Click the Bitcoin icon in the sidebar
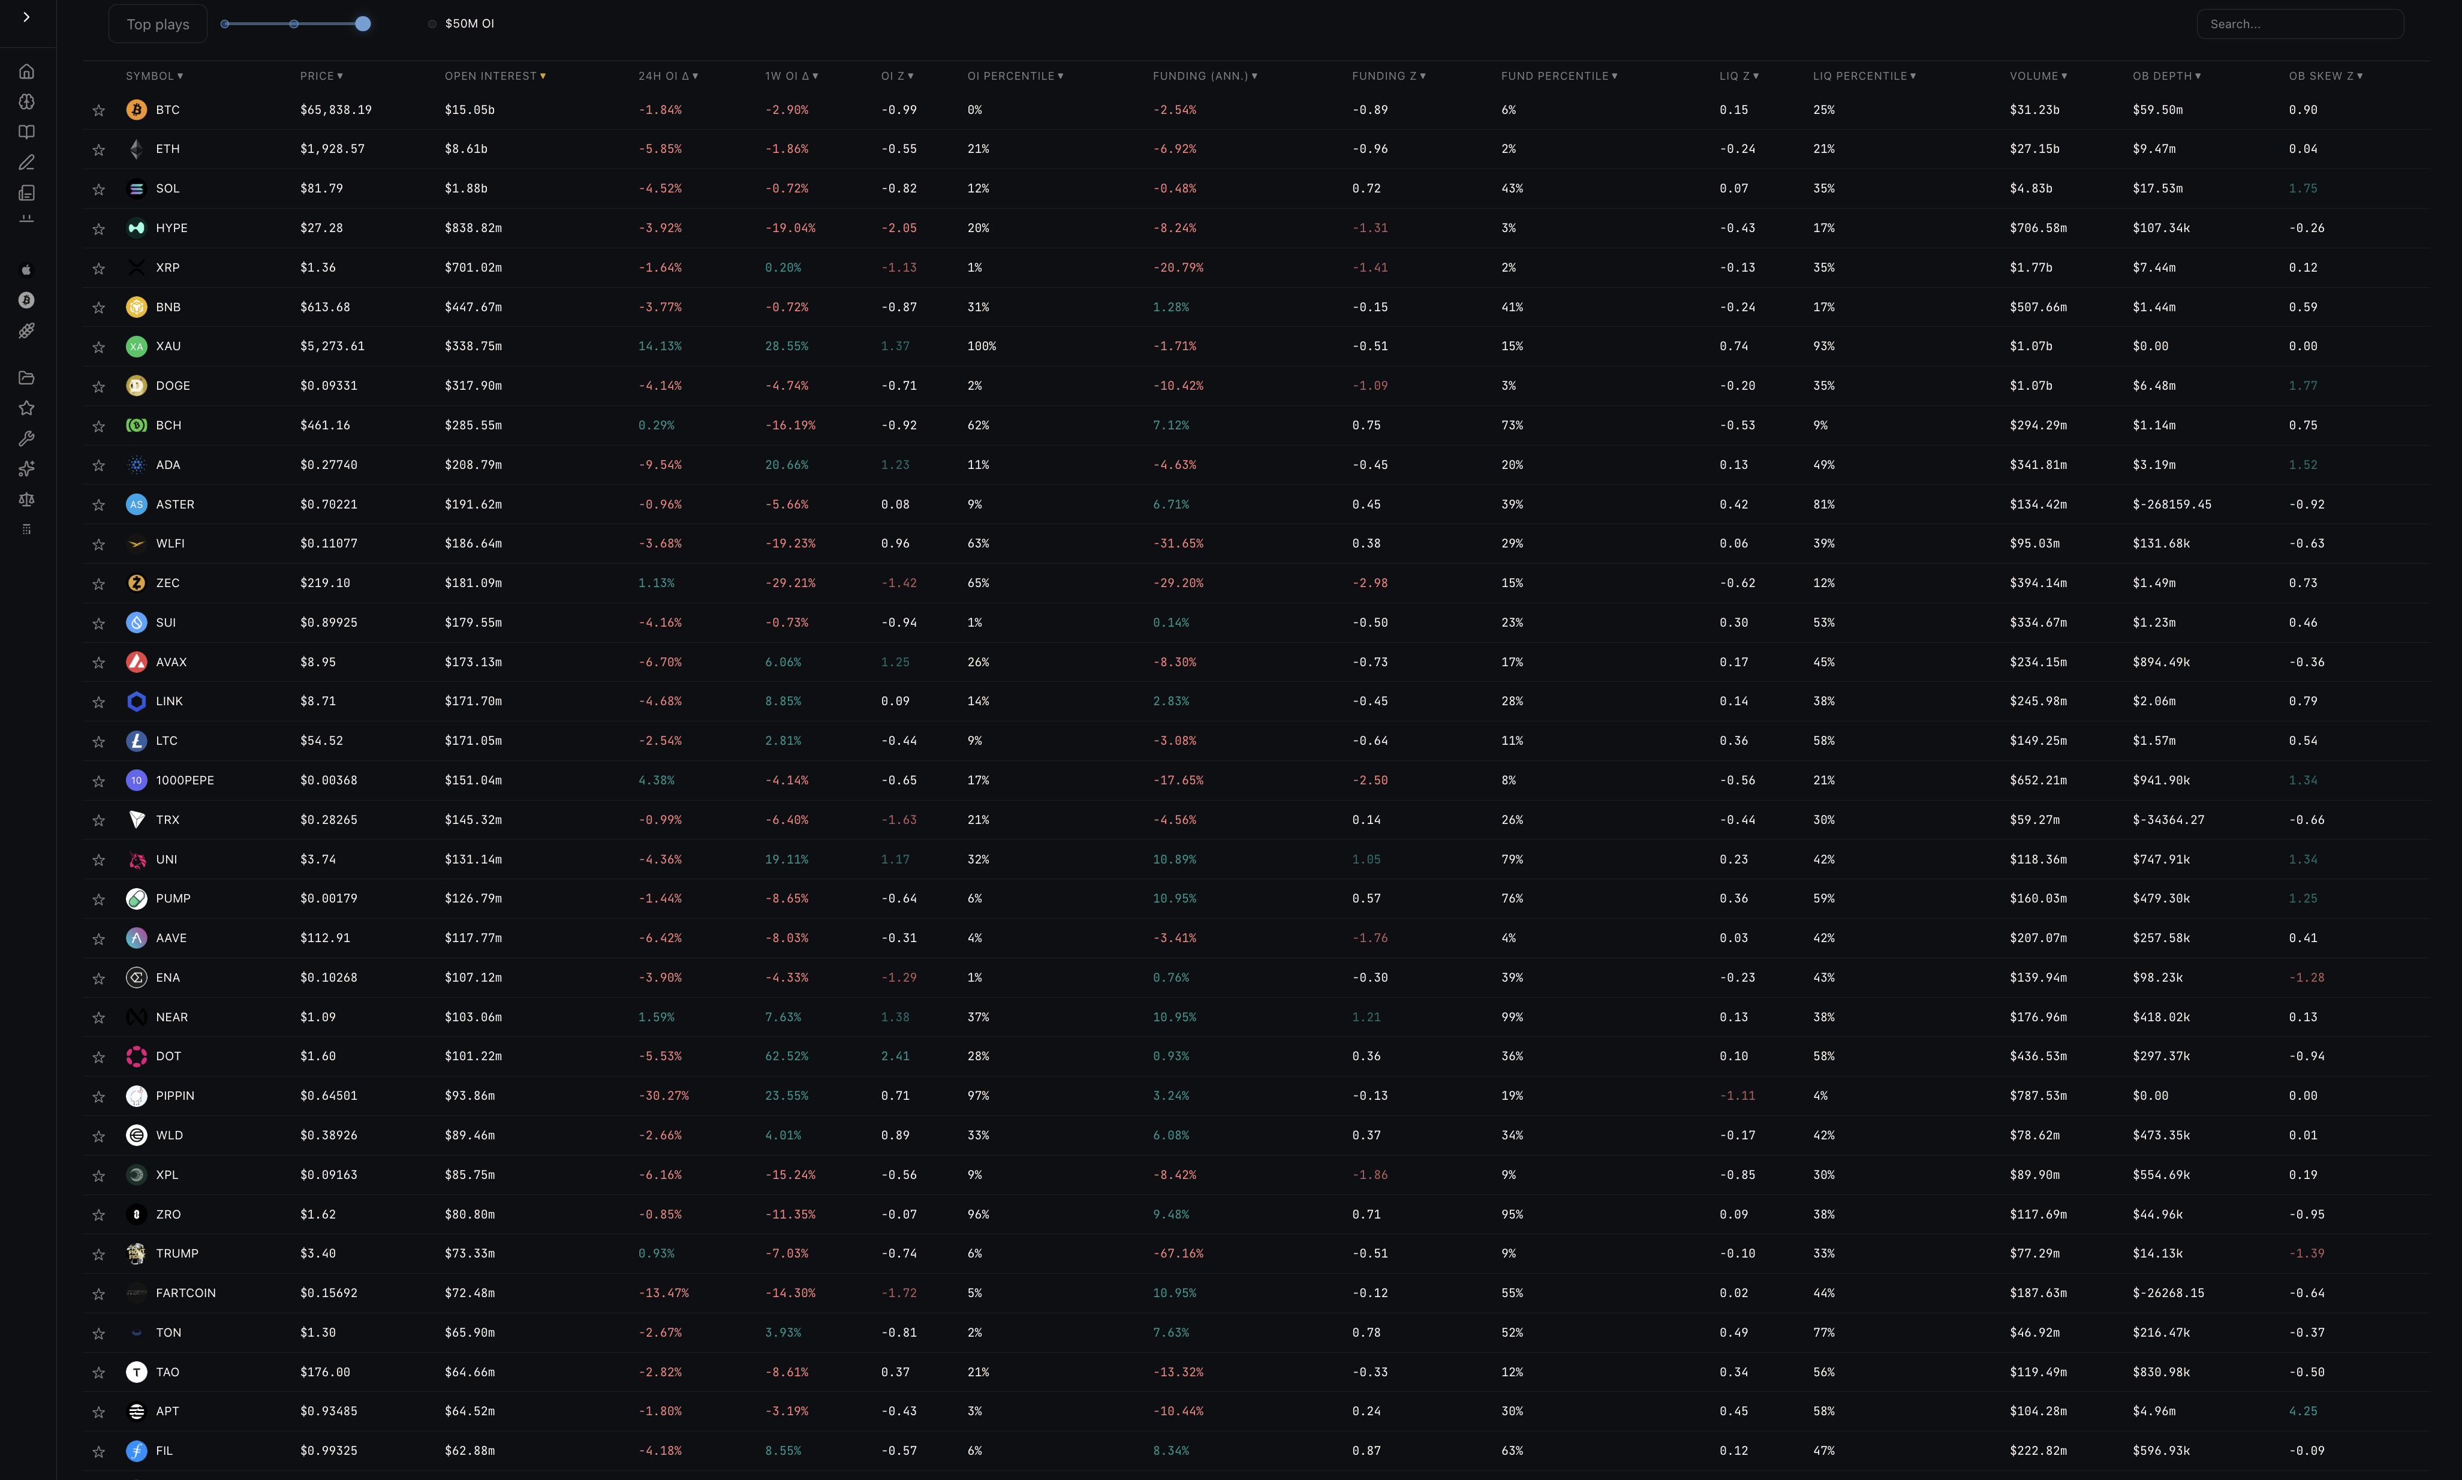Viewport: 2462px width, 1480px height. (x=27, y=300)
